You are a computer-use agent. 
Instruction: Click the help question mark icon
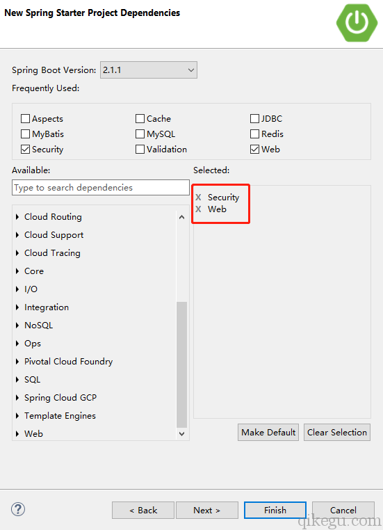(18, 509)
